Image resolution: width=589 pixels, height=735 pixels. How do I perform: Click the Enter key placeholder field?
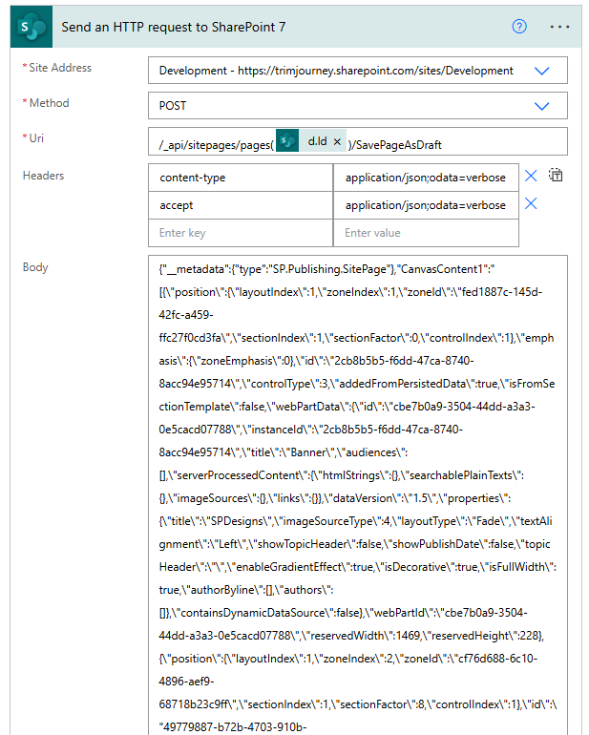[241, 233]
